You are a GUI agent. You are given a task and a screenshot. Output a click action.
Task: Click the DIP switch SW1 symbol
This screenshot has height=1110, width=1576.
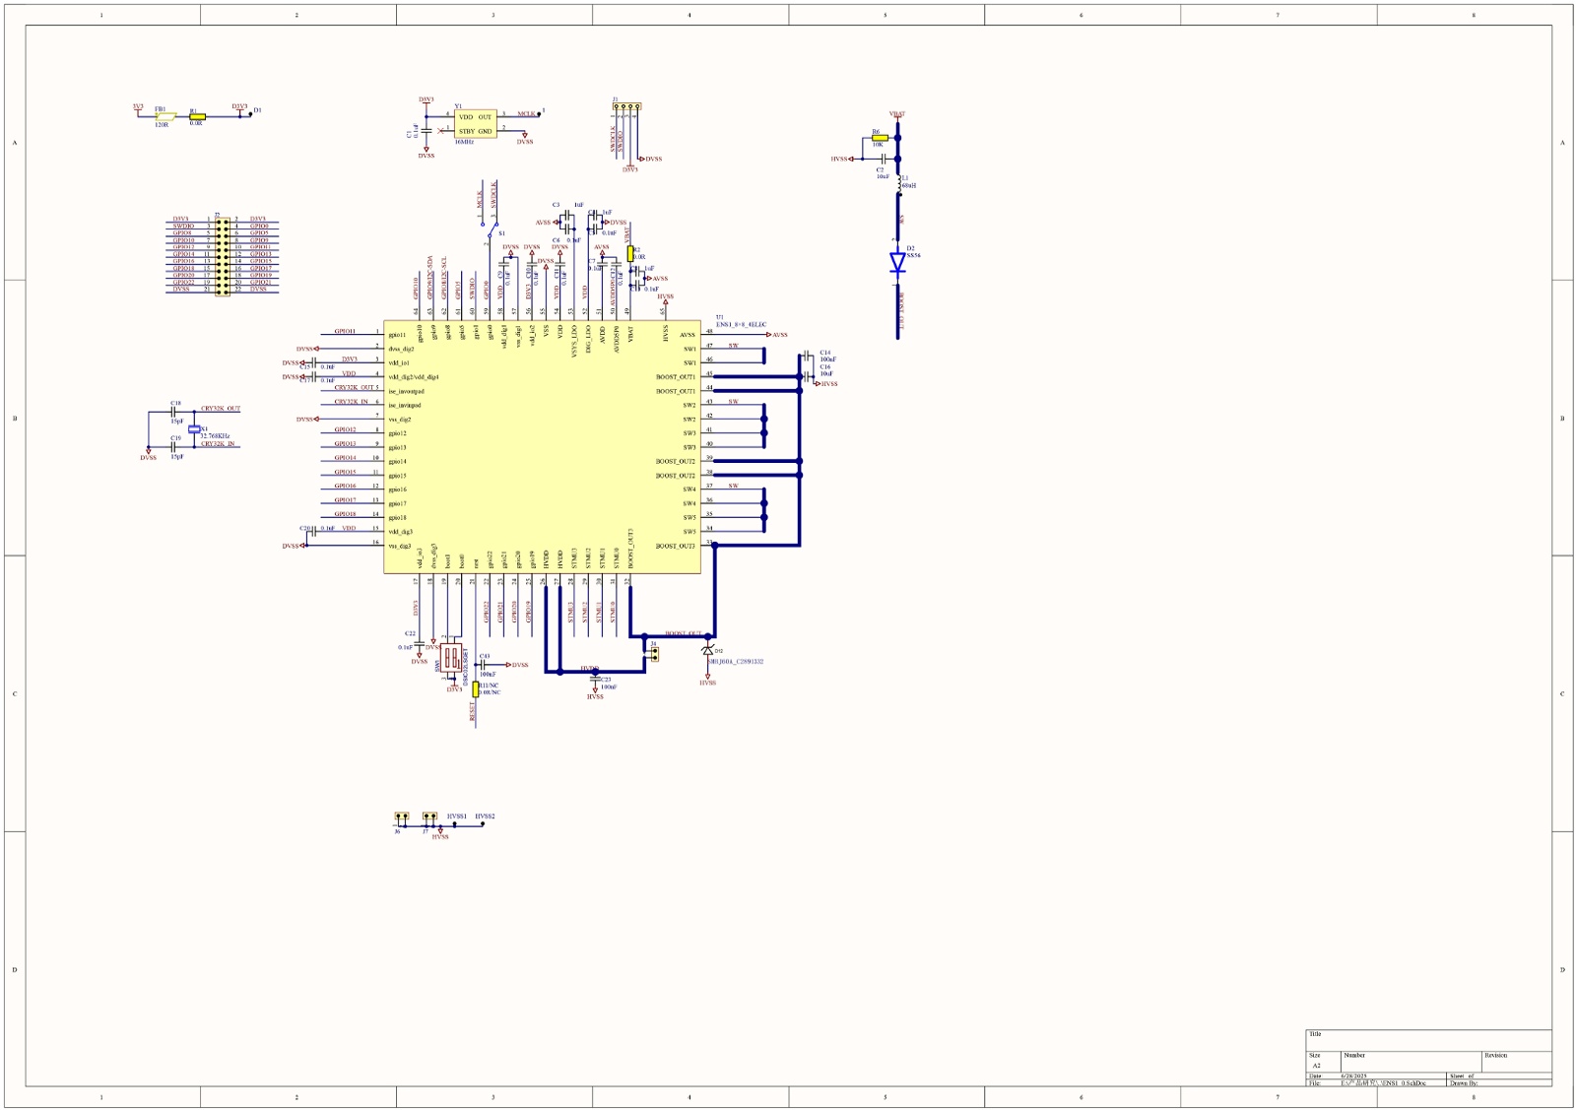click(451, 657)
